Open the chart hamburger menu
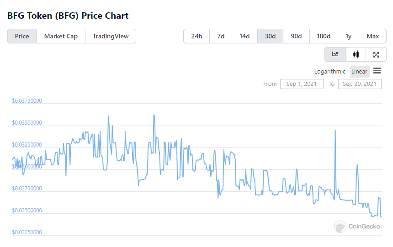The image size is (393, 247). click(377, 71)
